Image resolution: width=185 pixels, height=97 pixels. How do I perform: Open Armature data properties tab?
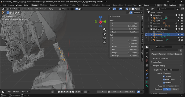pyautogui.click(x=147, y=82)
